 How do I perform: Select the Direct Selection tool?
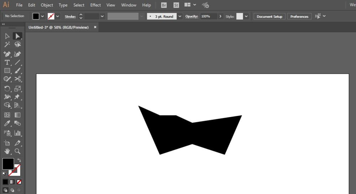(x=17, y=36)
